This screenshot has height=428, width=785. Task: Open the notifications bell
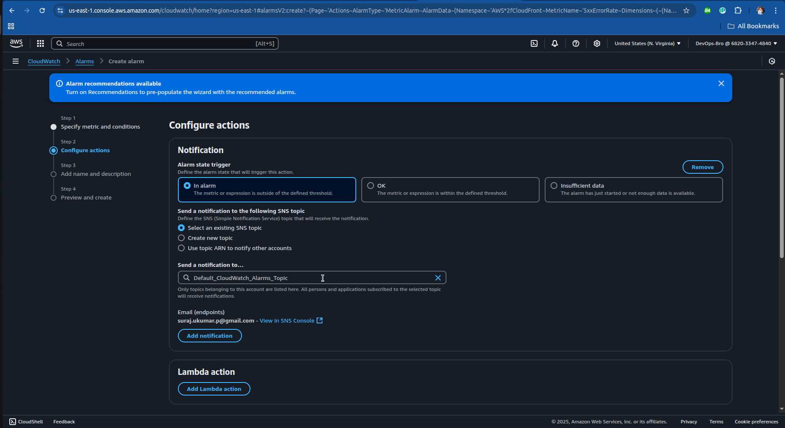555,43
